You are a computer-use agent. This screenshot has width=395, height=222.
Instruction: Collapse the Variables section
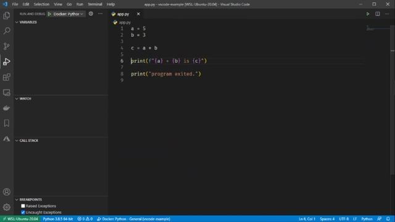17,22
